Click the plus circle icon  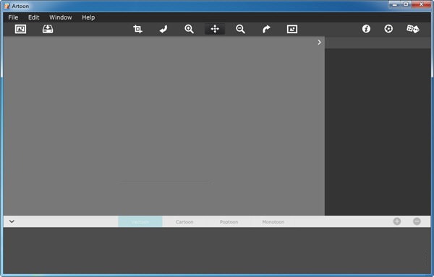(397, 221)
